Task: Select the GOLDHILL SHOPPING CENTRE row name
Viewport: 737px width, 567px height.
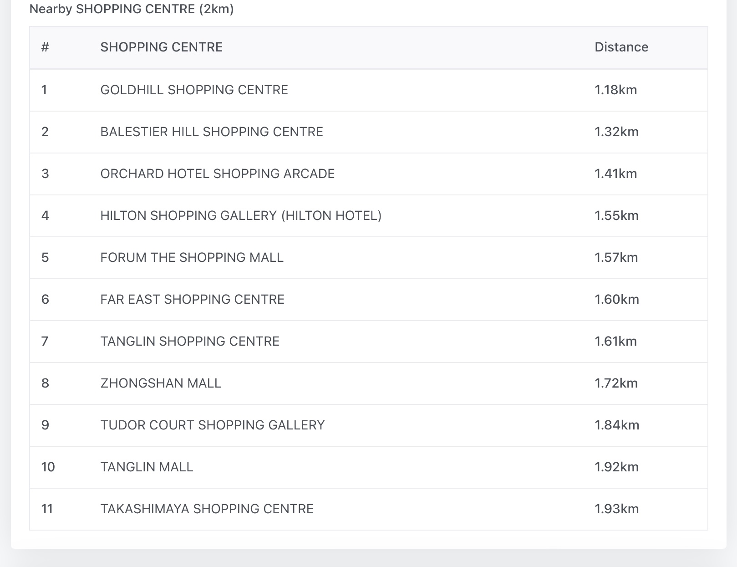Action: point(194,90)
